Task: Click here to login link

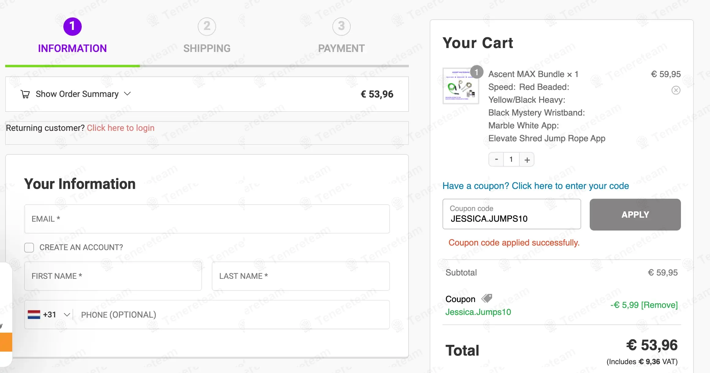Action: (121, 128)
